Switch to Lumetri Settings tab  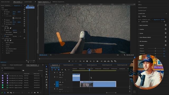144,16
